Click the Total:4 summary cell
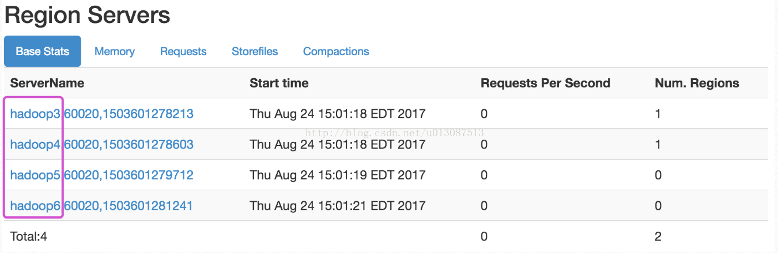The height and width of the screenshot is (253, 778). click(x=28, y=236)
